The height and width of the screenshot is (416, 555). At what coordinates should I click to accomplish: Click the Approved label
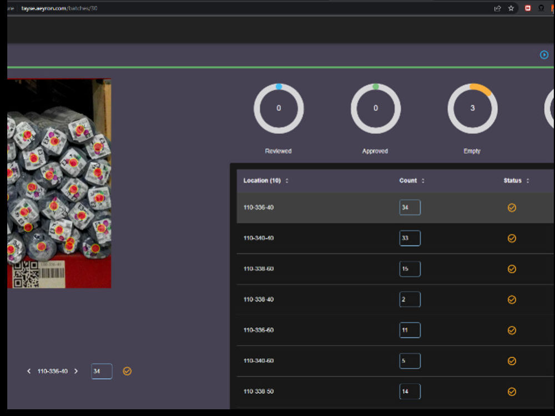pyautogui.click(x=375, y=151)
